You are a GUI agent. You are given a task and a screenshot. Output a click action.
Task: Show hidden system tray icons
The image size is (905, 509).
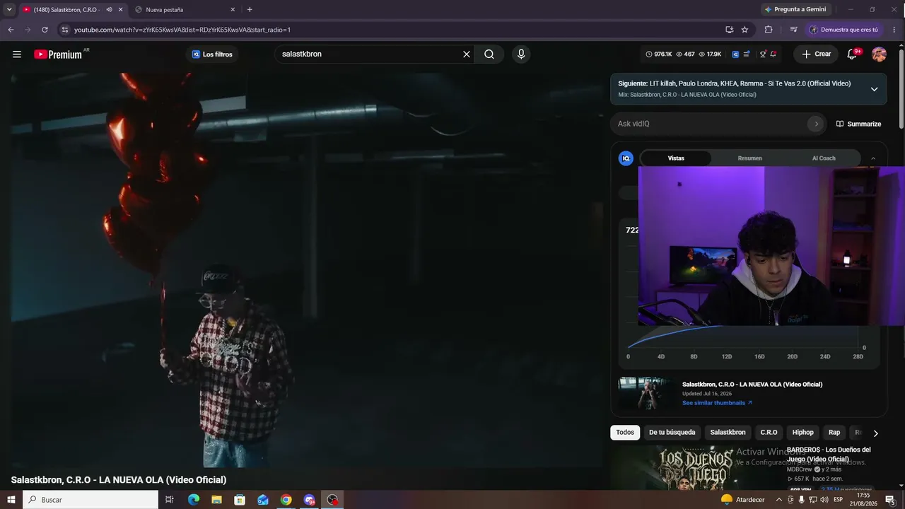(x=778, y=500)
